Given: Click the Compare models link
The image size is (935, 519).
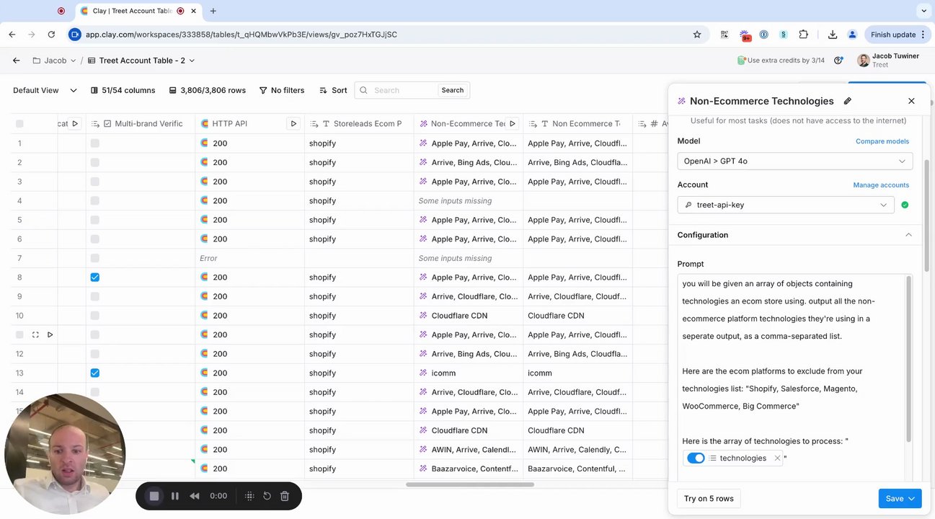Looking at the screenshot, I should 882,141.
